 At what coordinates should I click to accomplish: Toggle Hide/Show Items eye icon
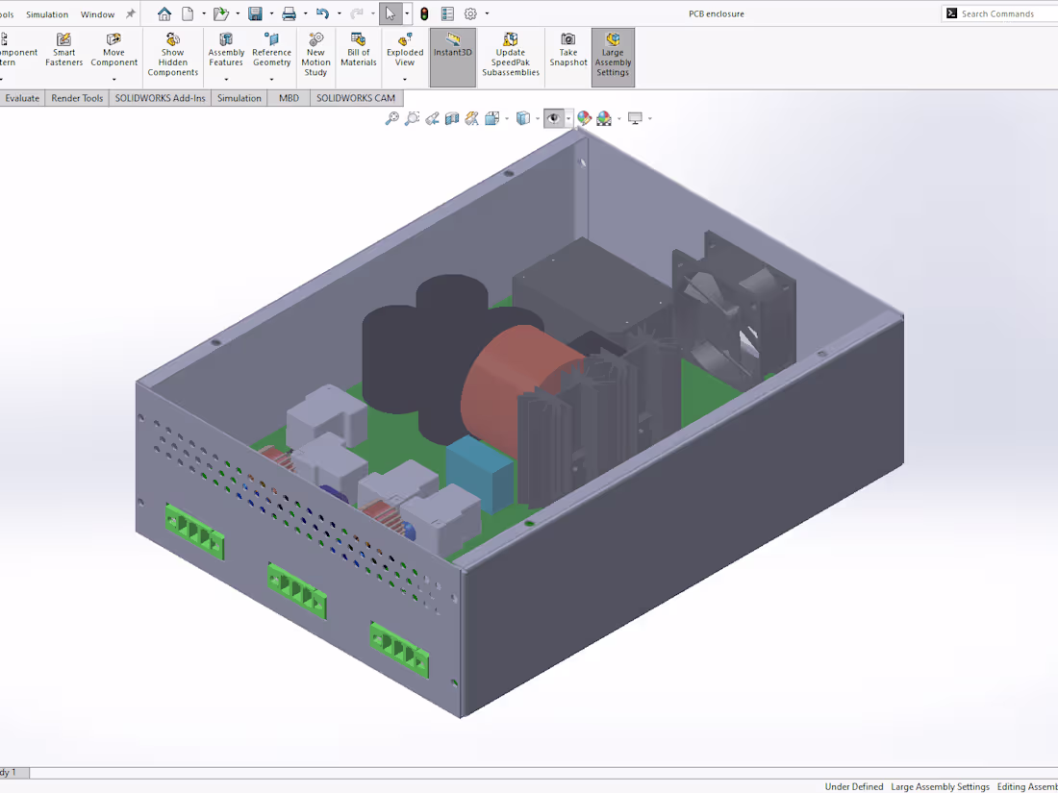(x=553, y=118)
